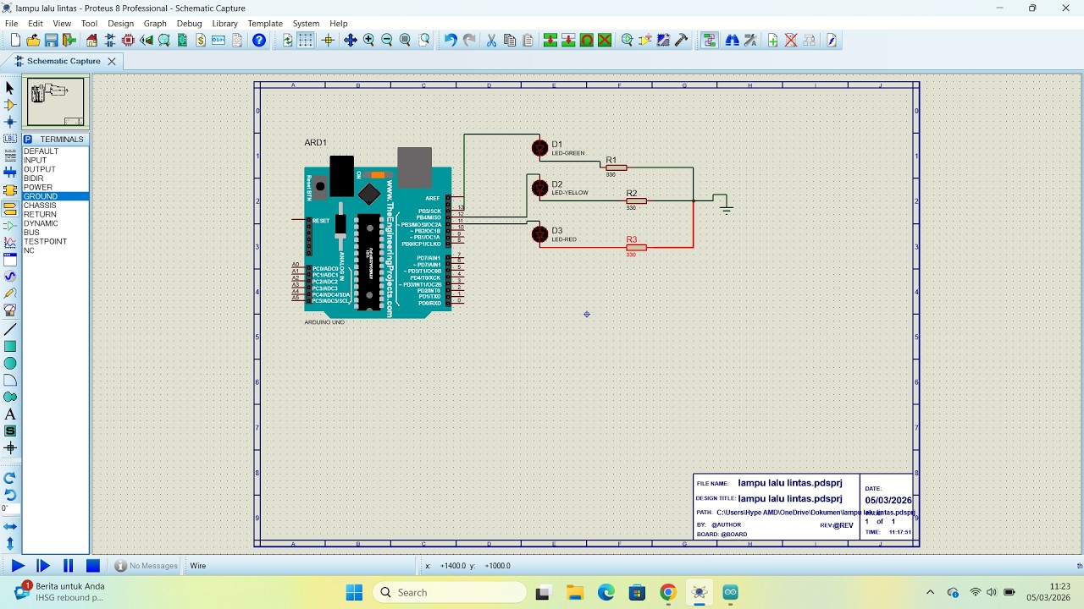1084x609 pixels.
Task: Click the overview thumbnail preview
Action: point(55,102)
